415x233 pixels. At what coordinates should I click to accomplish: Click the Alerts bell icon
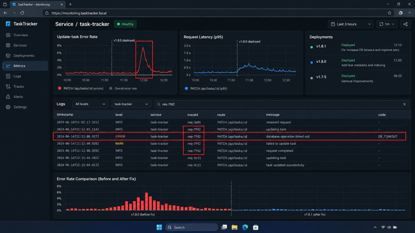(8, 97)
